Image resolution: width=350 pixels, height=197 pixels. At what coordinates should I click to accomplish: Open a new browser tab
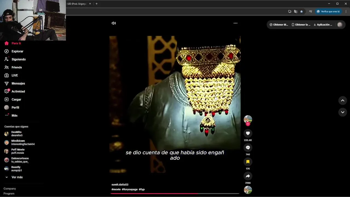96,4
